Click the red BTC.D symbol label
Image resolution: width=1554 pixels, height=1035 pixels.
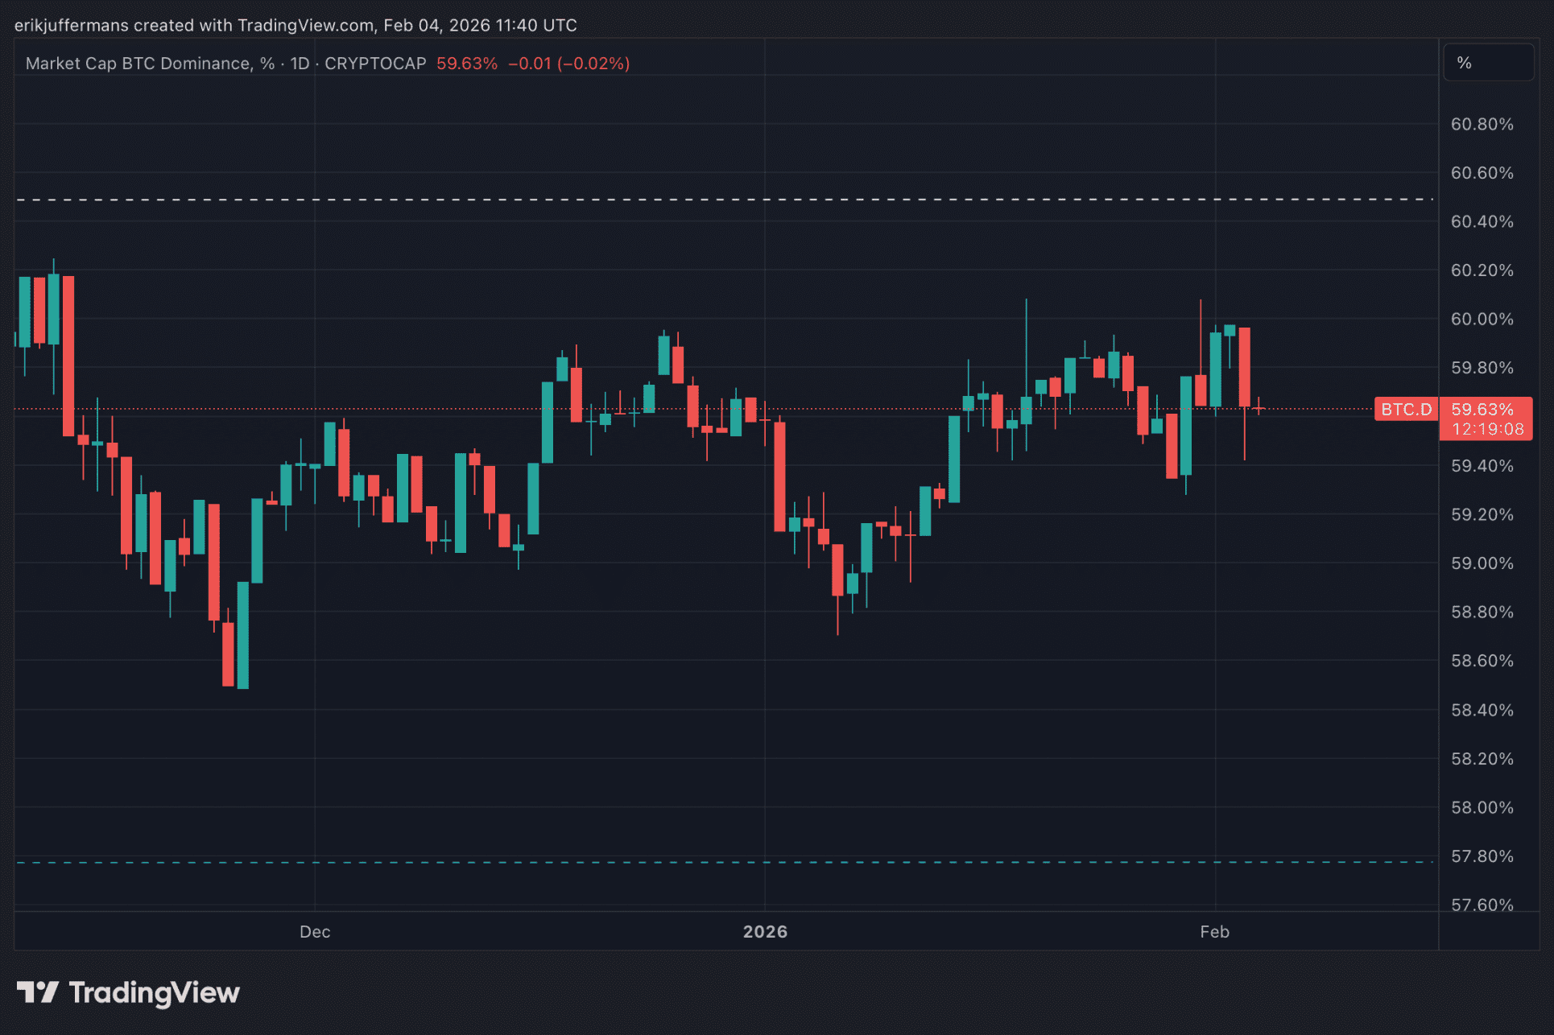click(1406, 410)
